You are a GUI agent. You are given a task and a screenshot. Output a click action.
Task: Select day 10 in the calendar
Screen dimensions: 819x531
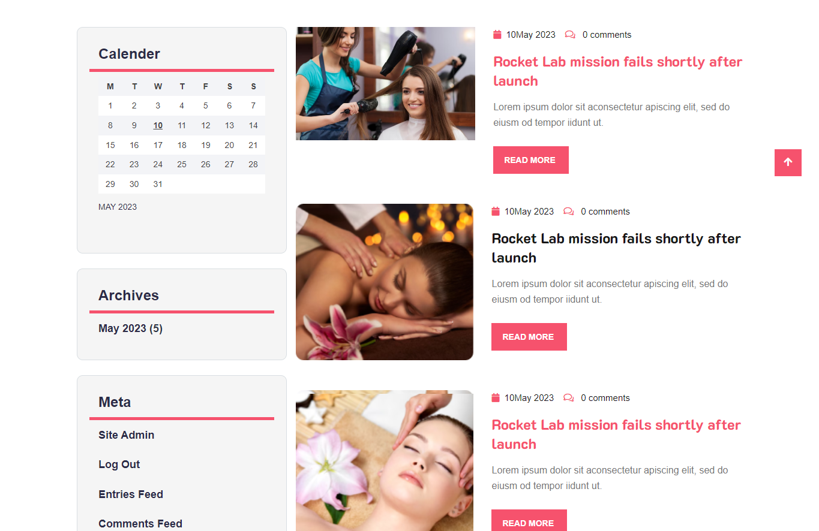(x=158, y=126)
